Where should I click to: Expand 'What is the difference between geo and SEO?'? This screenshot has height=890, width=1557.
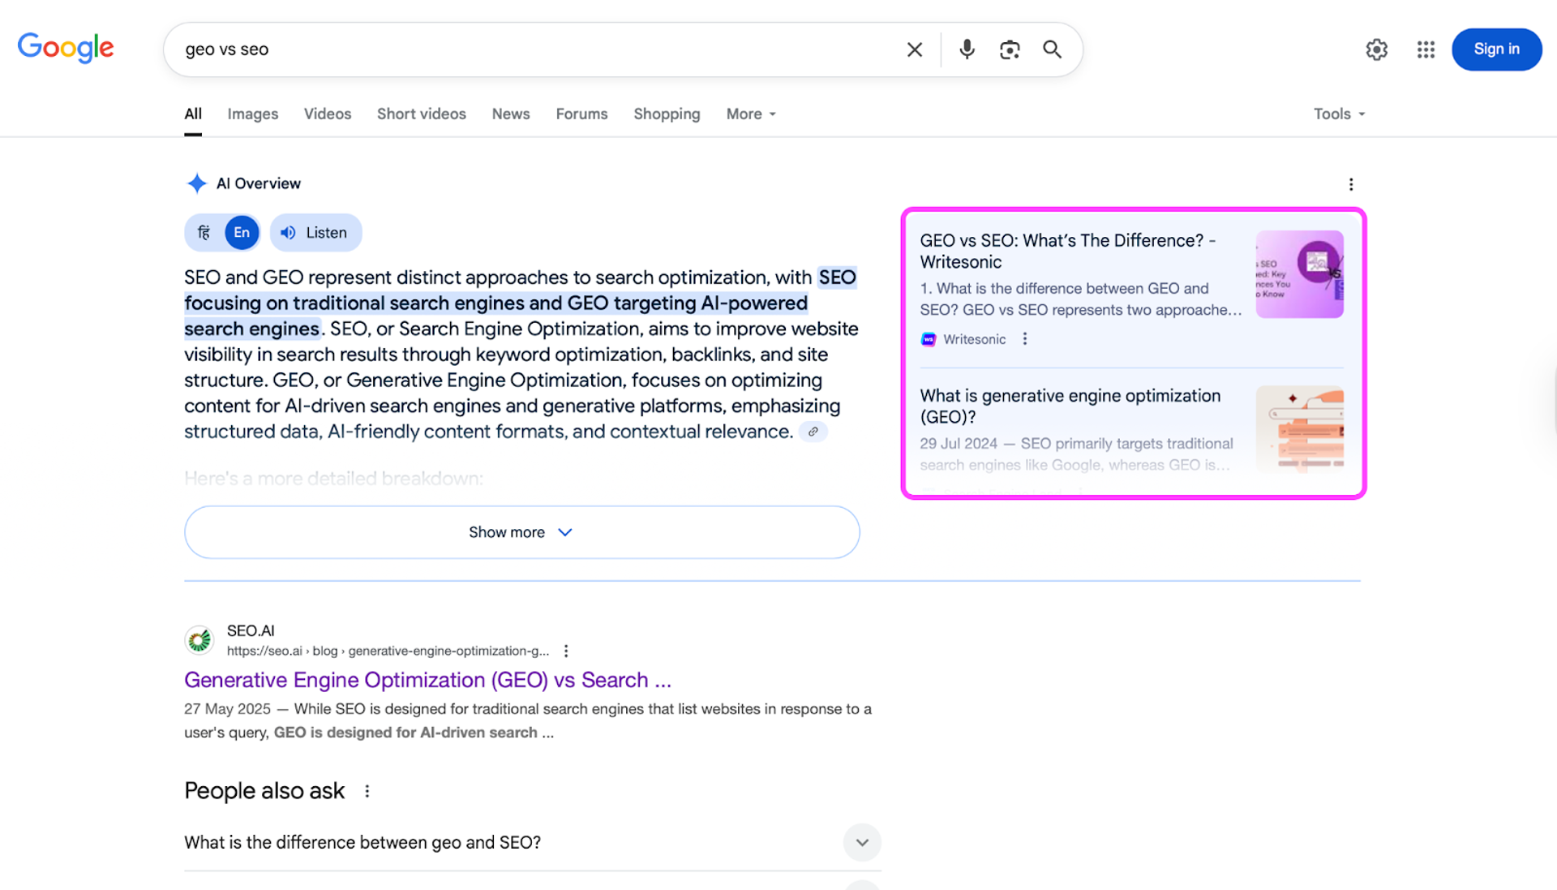tap(532, 842)
